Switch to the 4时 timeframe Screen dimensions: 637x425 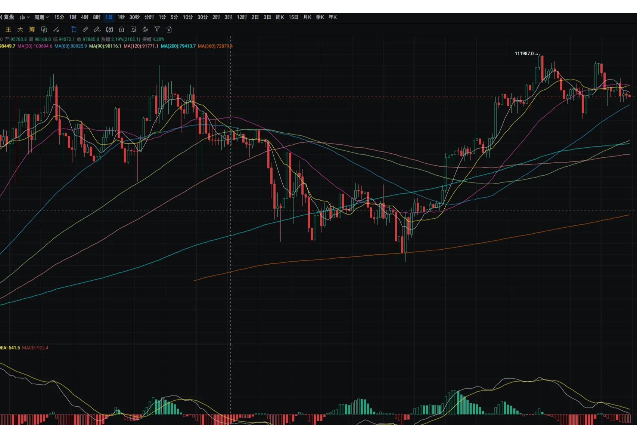(x=85, y=17)
